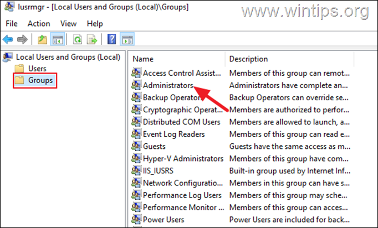Click 'Built-in group used by Internet Inf...' description
Viewport: 378px width, 228px height.
(290, 171)
